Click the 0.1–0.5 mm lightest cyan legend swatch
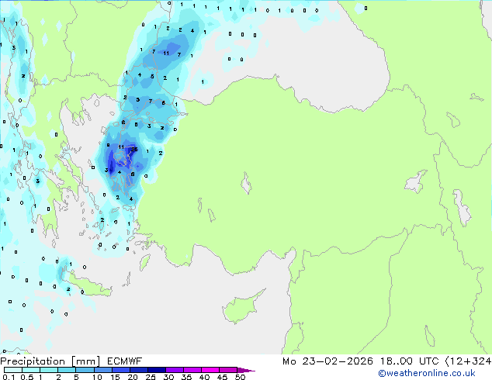This screenshot has height=380, width=492. (13, 370)
